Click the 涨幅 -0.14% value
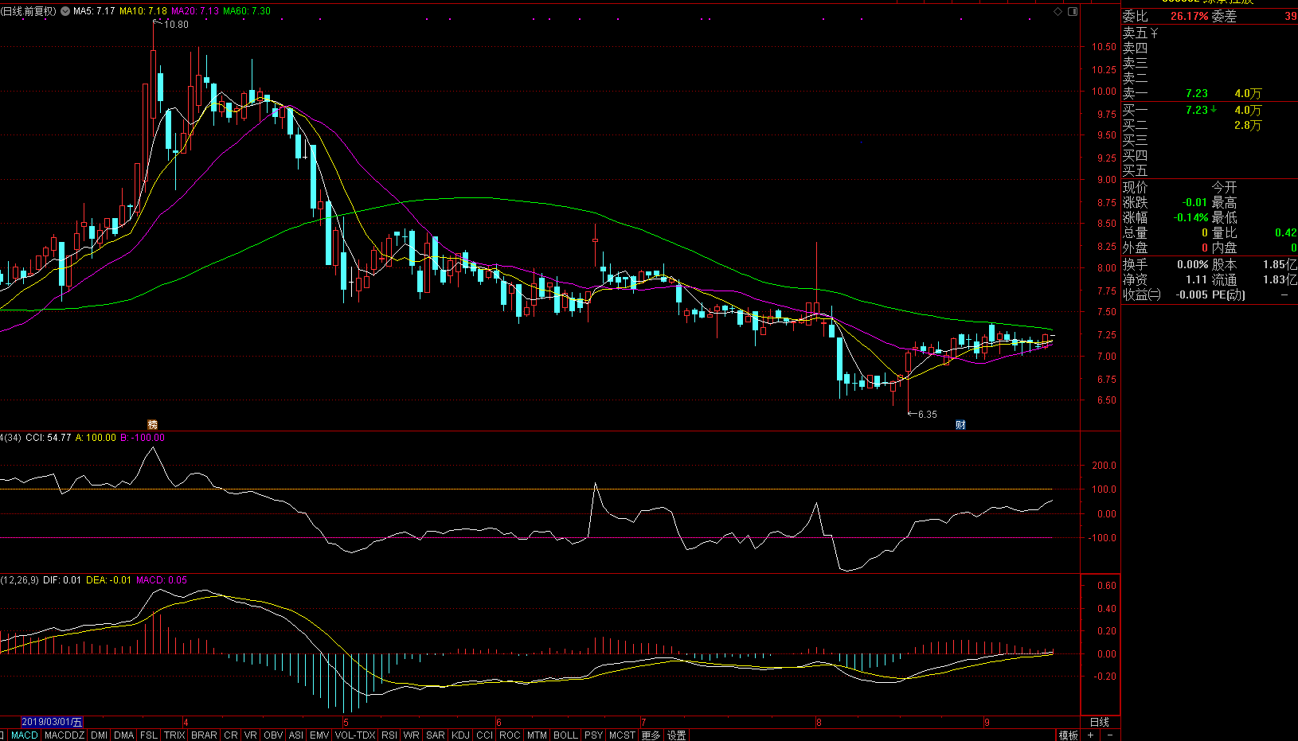 pyautogui.click(x=1191, y=217)
